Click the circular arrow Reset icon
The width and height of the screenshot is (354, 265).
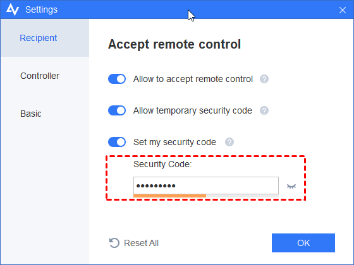click(x=114, y=243)
